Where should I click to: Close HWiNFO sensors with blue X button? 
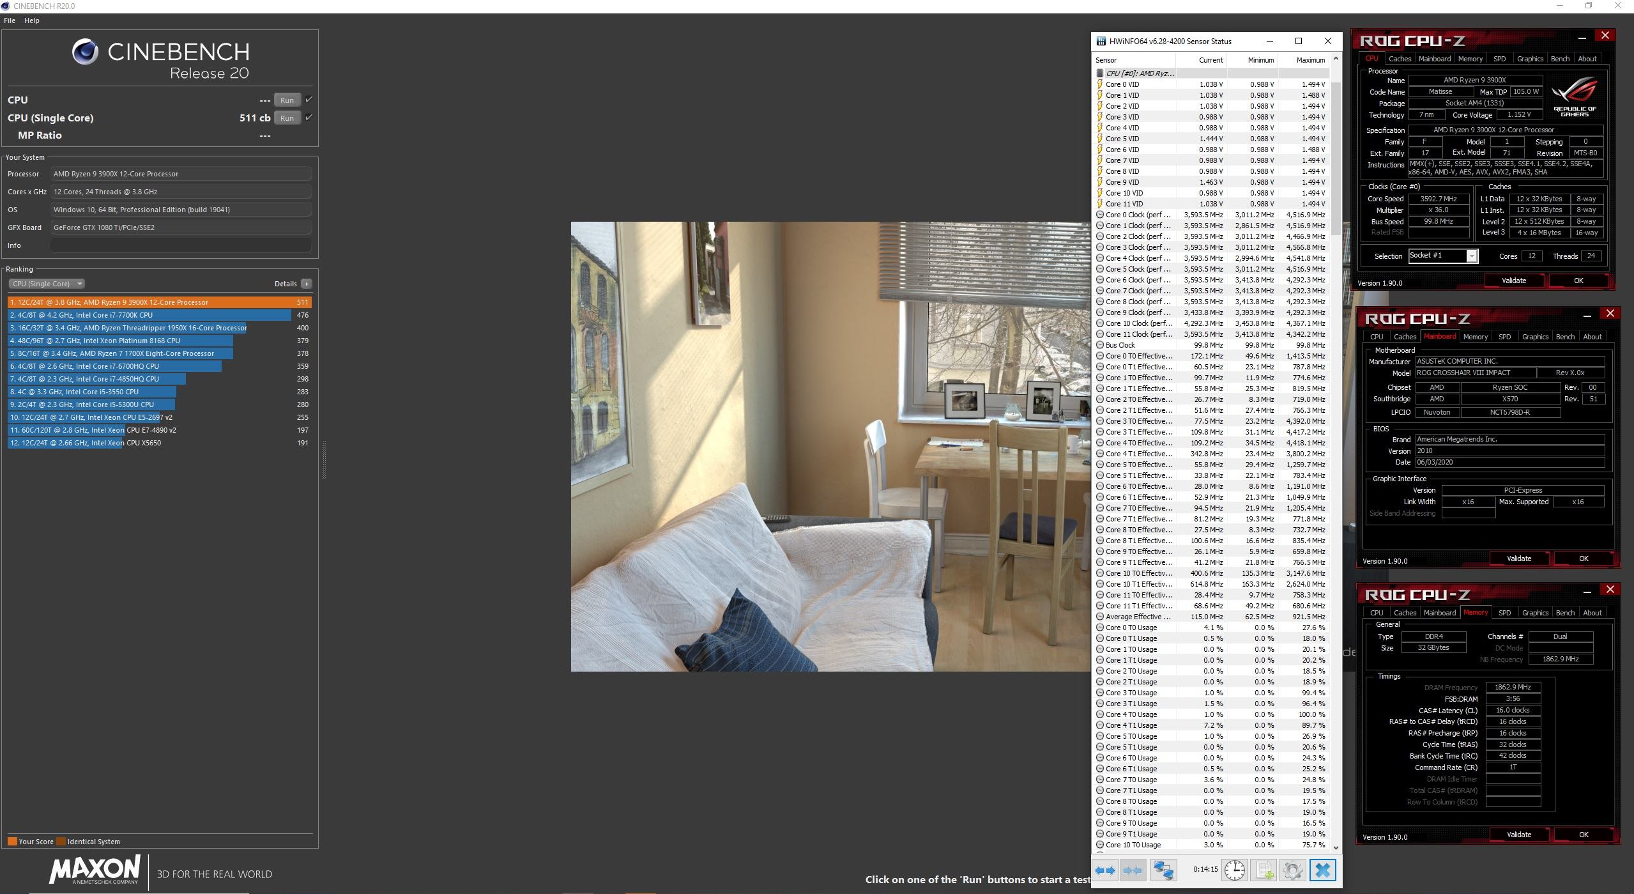click(x=1323, y=870)
